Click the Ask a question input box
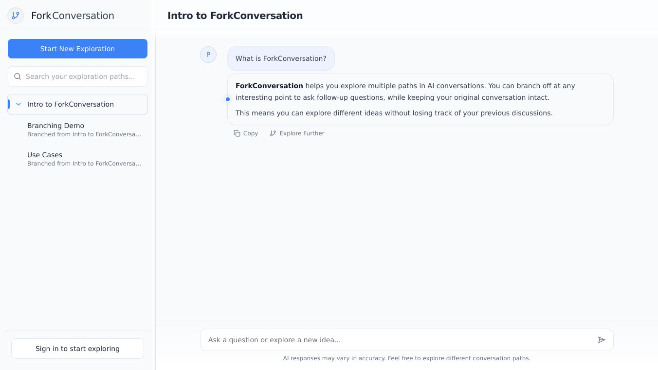Image resolution: width=658 pixels, height=370 pixels. point(399,340)
